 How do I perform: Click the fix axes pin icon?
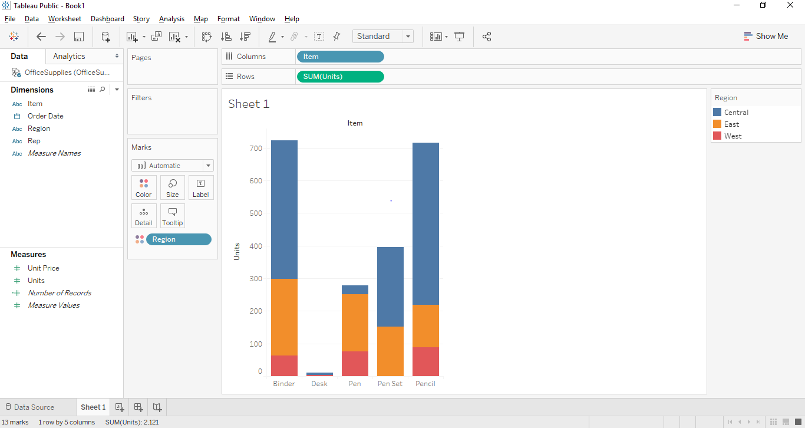click(336, 37)
